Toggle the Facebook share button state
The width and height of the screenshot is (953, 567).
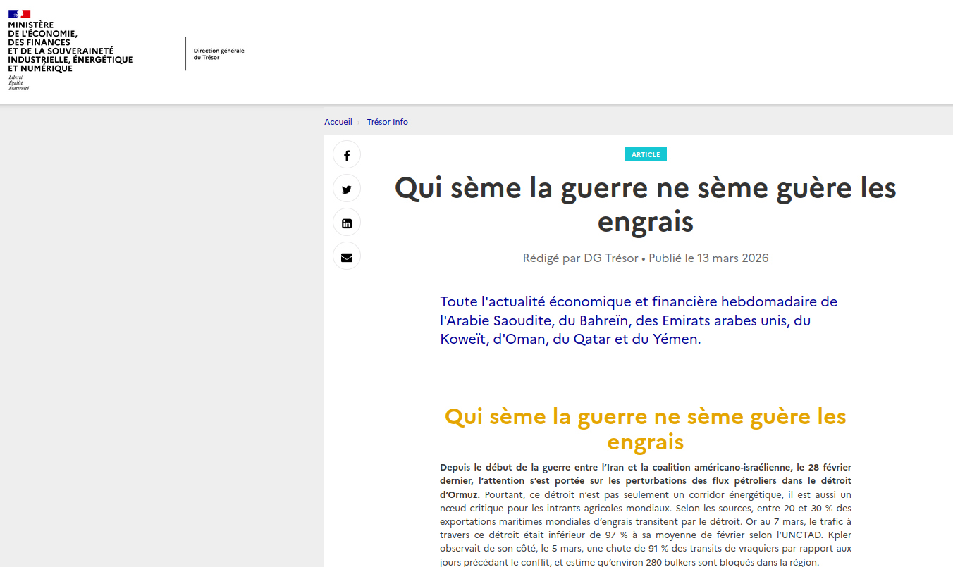346,154
